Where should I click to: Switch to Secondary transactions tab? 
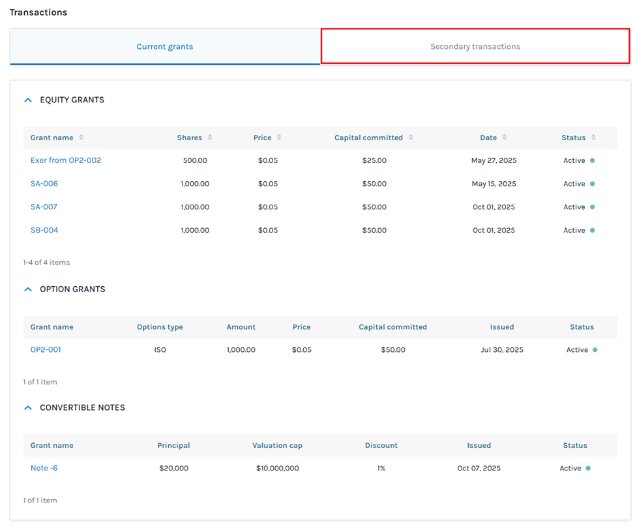475,46
